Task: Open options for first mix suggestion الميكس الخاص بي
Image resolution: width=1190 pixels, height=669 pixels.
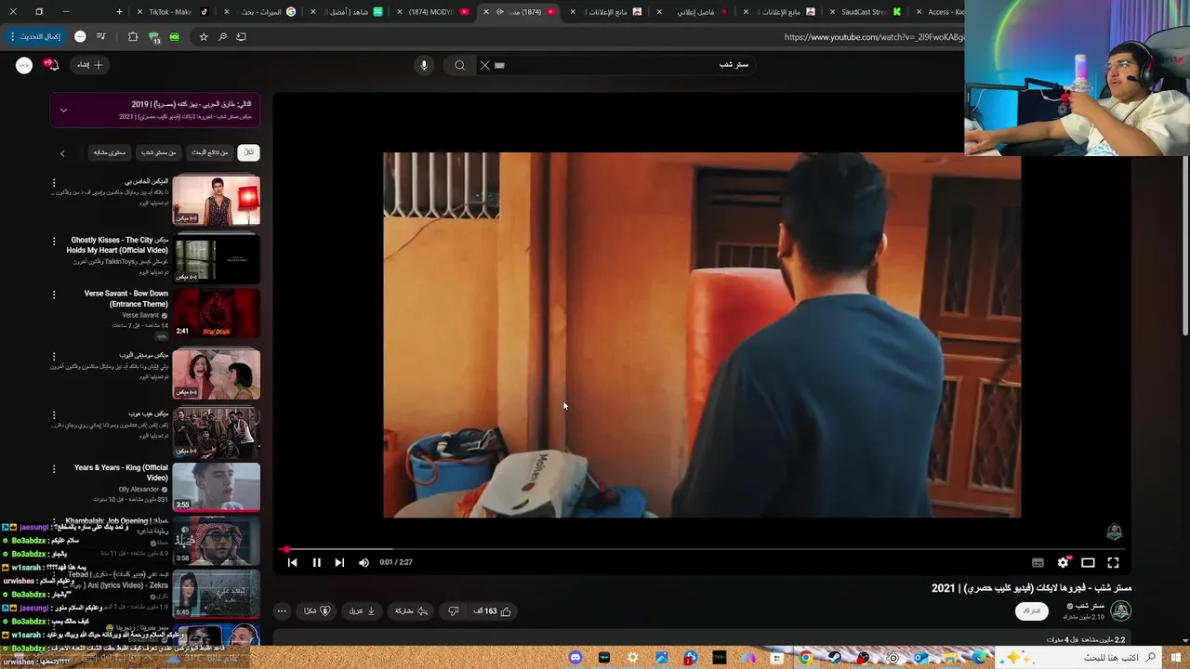Action: click(x=54, y=183)
